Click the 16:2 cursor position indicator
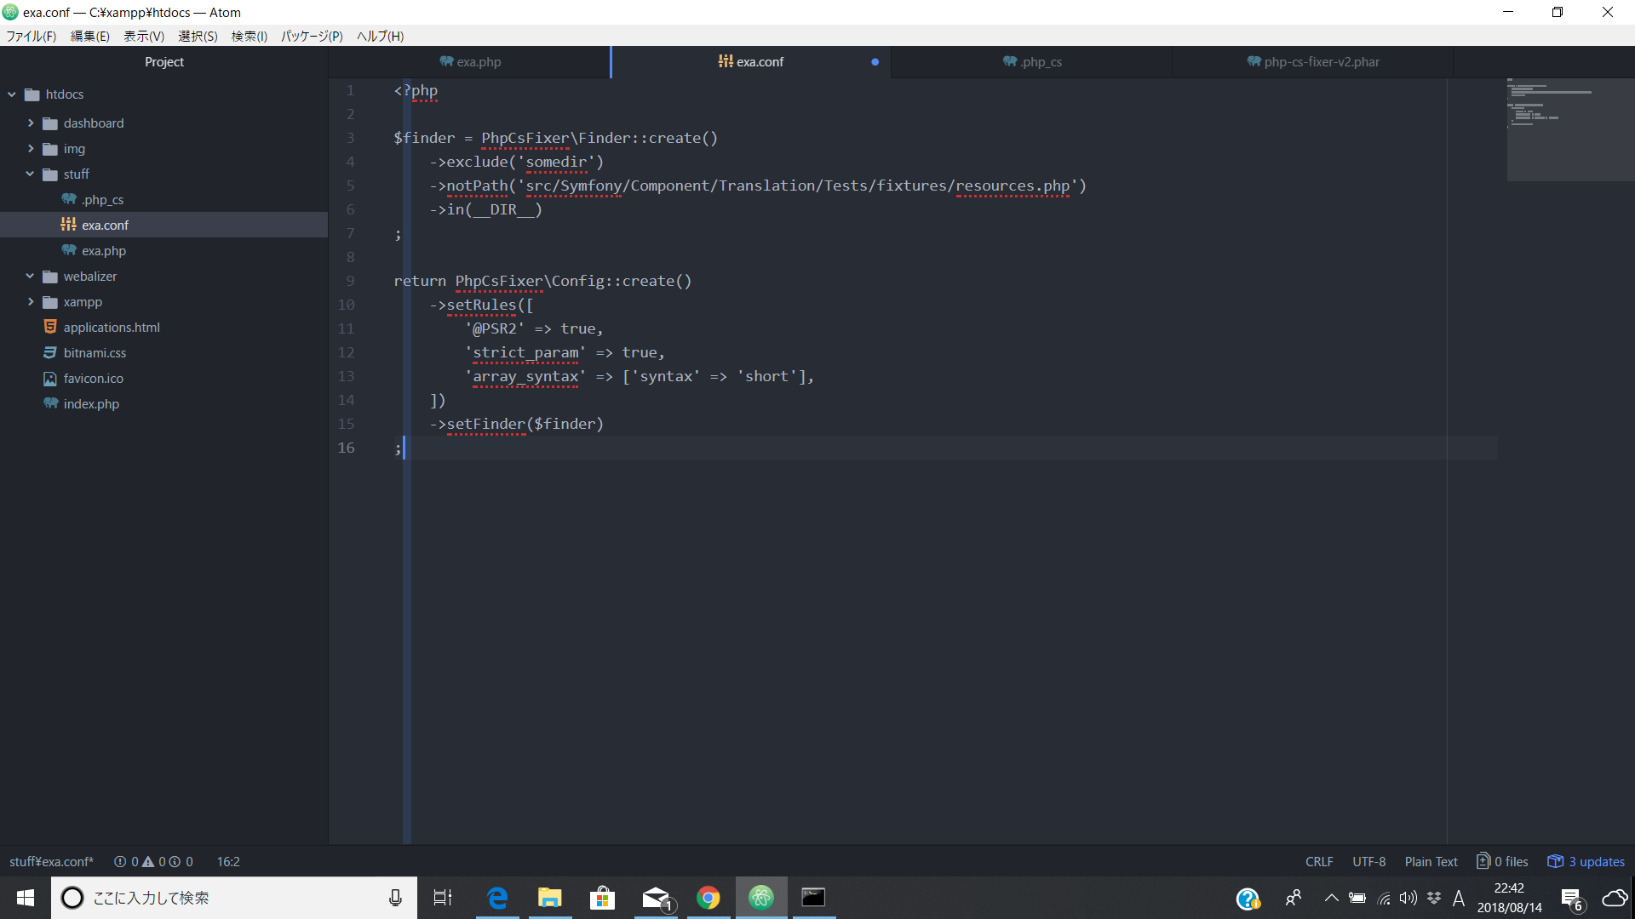 click(x=228, y=861)
